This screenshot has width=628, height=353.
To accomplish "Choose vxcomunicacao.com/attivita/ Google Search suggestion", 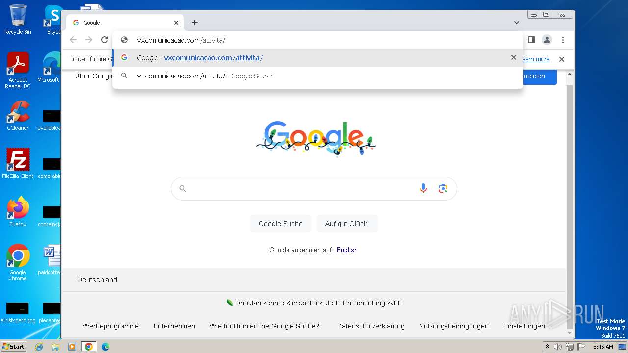I will coord(317,76).
